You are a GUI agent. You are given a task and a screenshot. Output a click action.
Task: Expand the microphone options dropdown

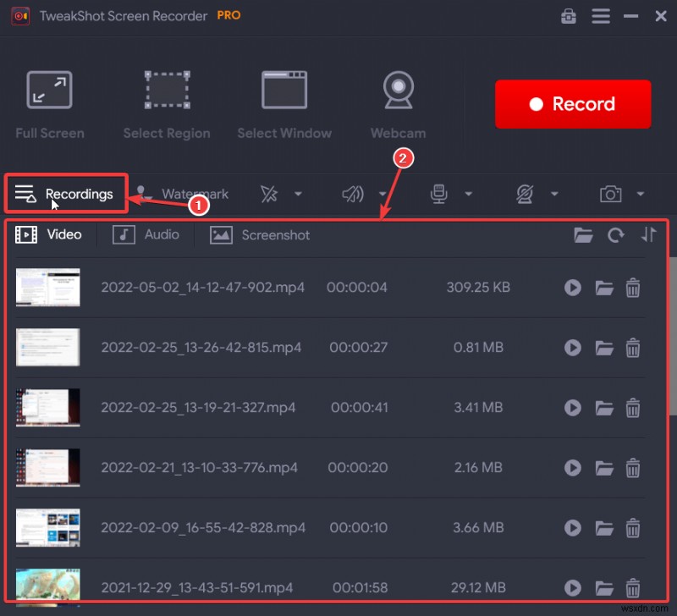(x=469, y=194)
